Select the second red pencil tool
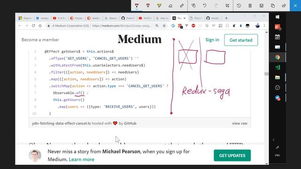The image size is (301, 169). (148, 6)
